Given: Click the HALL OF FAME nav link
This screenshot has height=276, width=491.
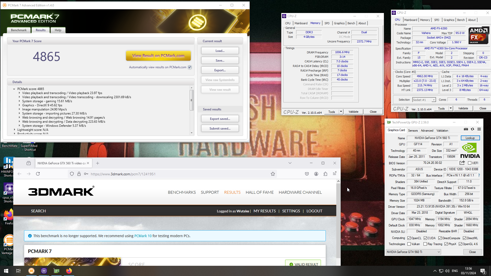Looking at the screenshot, I should click(x=260, y=192).
